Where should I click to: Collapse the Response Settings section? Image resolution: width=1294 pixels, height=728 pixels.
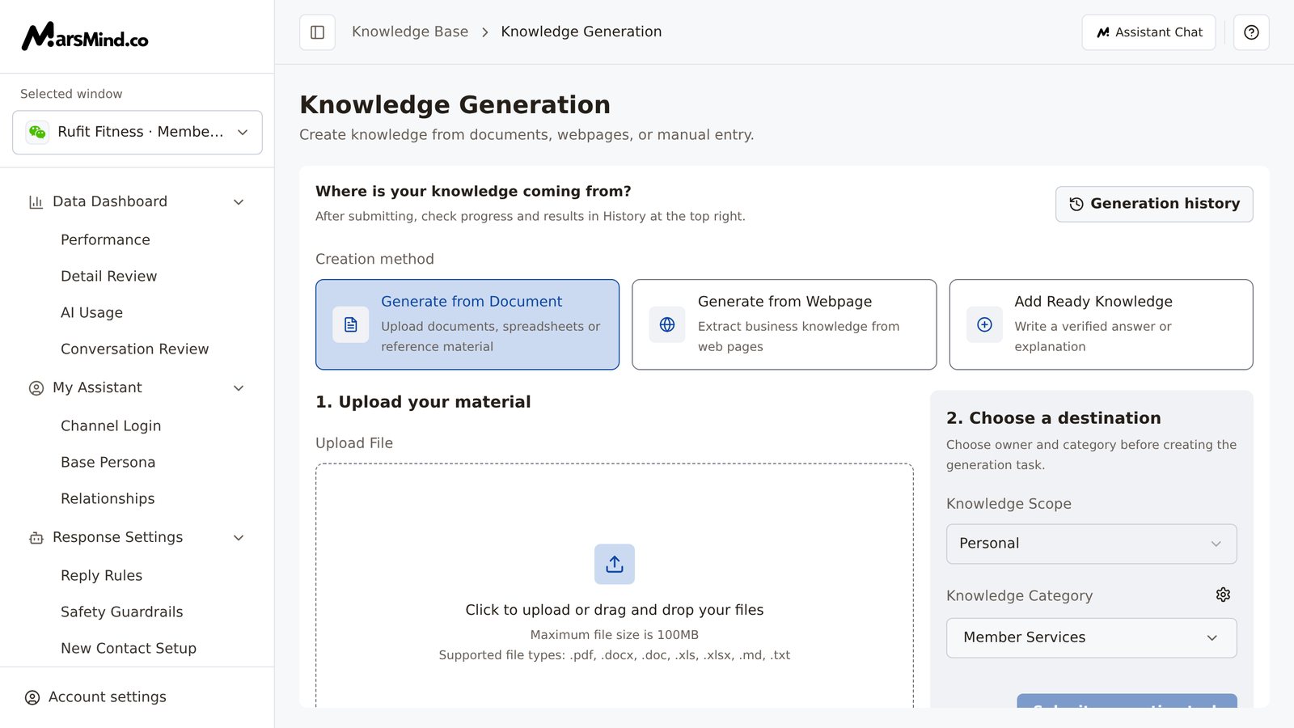click(x=239, y=538)
